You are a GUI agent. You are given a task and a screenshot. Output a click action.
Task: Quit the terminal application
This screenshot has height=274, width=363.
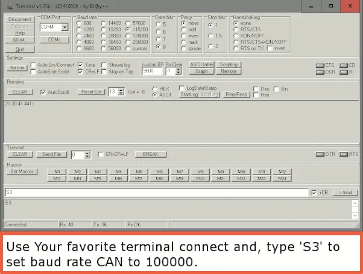pyautogui.click(x=20, y=49)
